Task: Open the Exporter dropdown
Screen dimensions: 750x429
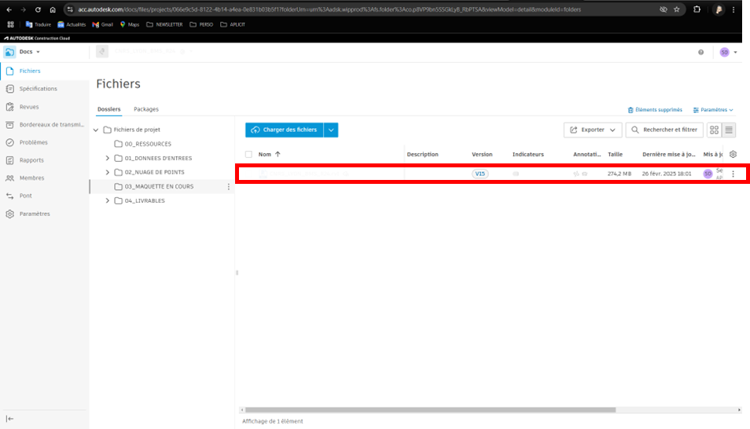Action: pyautogui.click(x=593, y=130)
